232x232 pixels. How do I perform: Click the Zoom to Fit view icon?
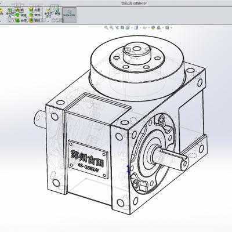point(106,28)
